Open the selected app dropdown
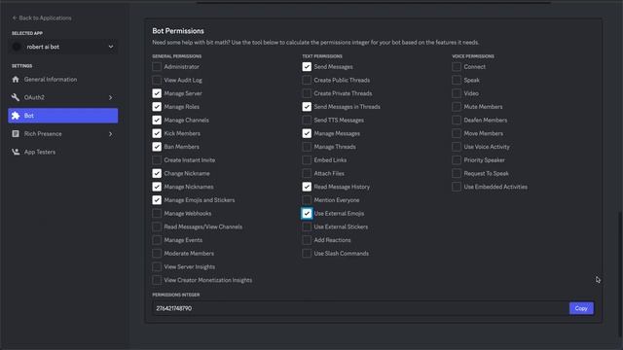This screenshot has width=623, height=350. click(x=63, y=47)
